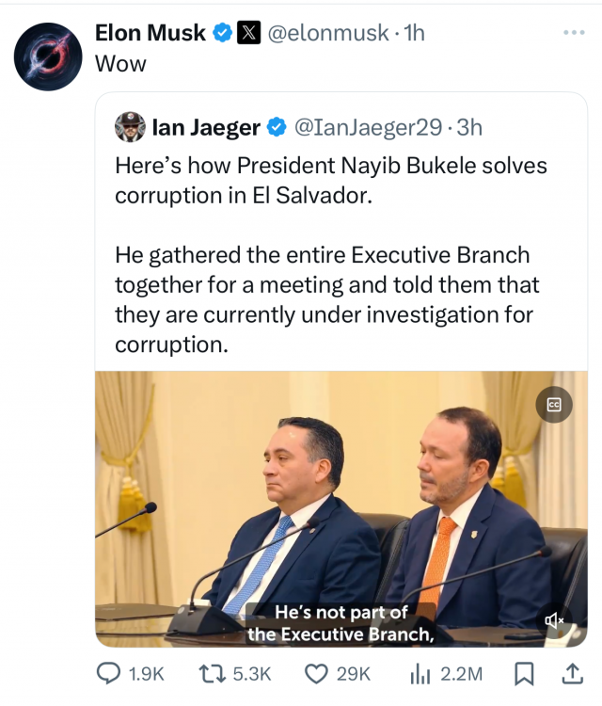Open the quoted tweet text by Ian Jaeger
This screenshot has width=602, height=706.
tap(329, 254)
